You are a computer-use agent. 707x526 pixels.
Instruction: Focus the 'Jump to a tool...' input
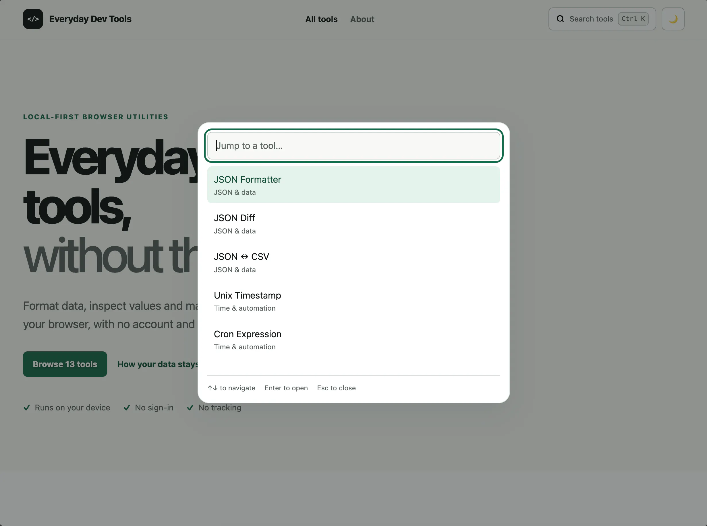[353, 145]
